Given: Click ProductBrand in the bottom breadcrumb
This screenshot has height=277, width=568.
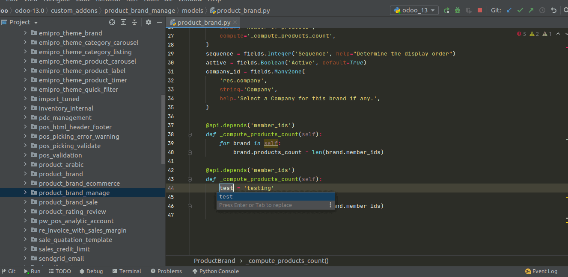Looking at the screenshot, I should [x=214, y=261].
